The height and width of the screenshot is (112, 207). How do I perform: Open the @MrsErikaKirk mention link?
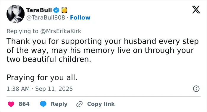61,31
